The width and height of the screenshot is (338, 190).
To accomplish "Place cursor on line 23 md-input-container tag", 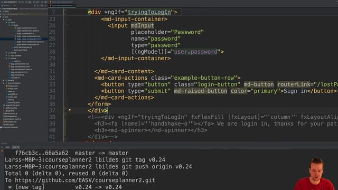I will click(x=134, y=19).
